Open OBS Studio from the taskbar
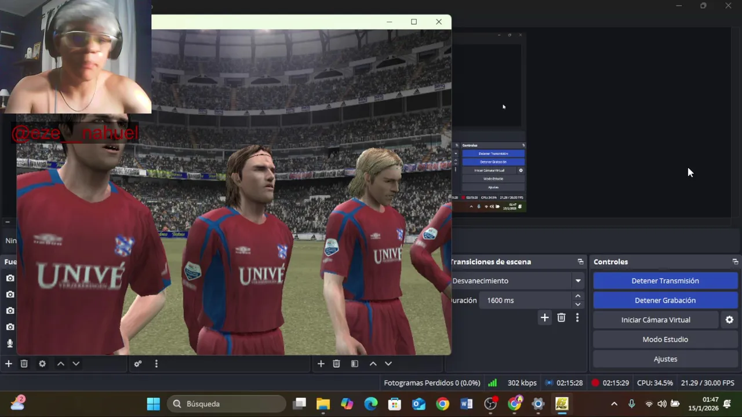Screen dimensions: 742x417 pos(490,404)
